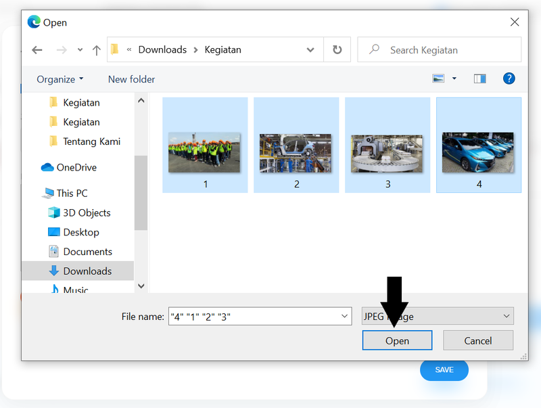This screenshot has width=541, height=408.
Task: Click the OneDrive cloud icon
Action: click(47, 167)
